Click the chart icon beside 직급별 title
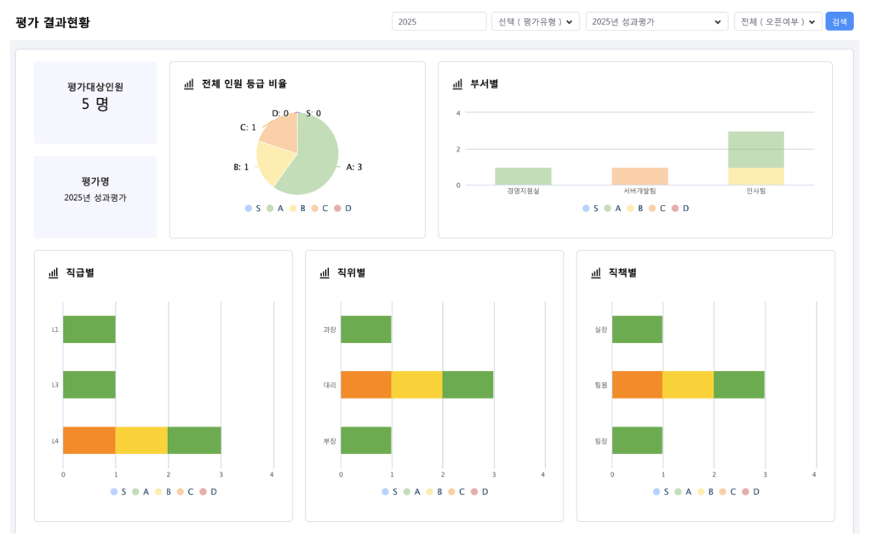The image size is (872, 550). [x=54, y=273]
